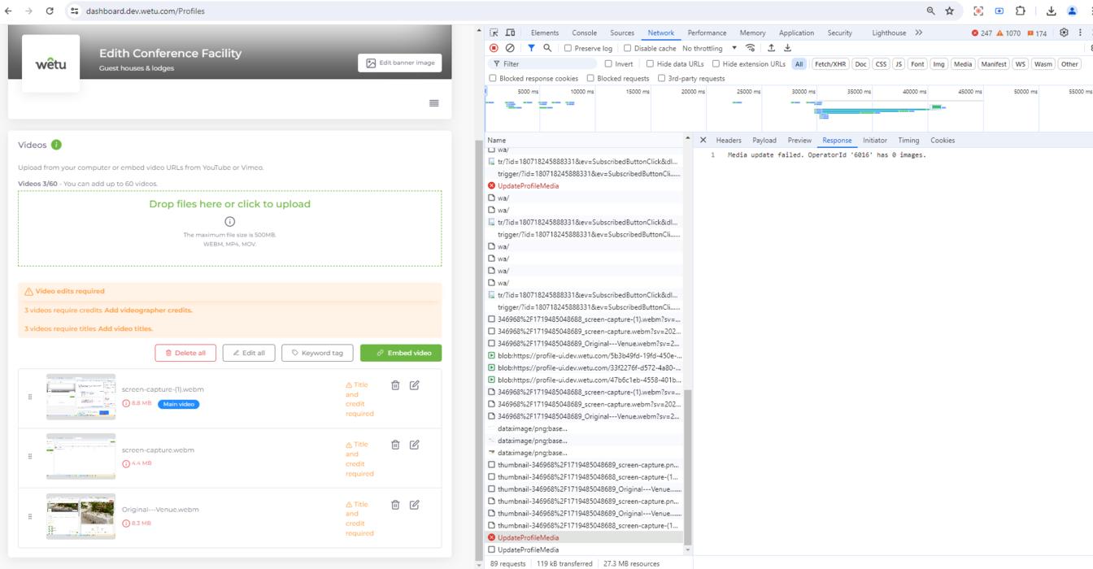Viewport: 1093px width, 569px height.
Task: Toggle the device toolbar icon in DevTools
Action: (511, 33)
